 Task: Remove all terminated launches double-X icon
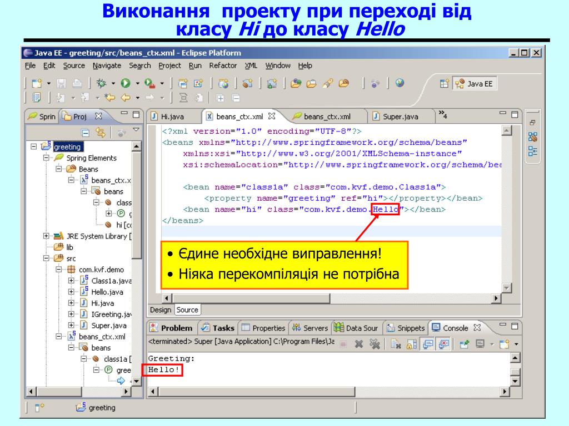click(375, 344)
